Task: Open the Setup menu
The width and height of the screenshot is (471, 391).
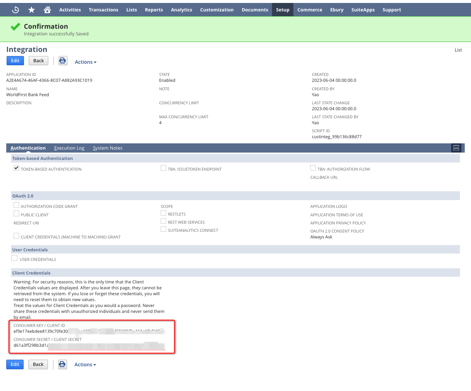Action: click(x=283, y=10)
